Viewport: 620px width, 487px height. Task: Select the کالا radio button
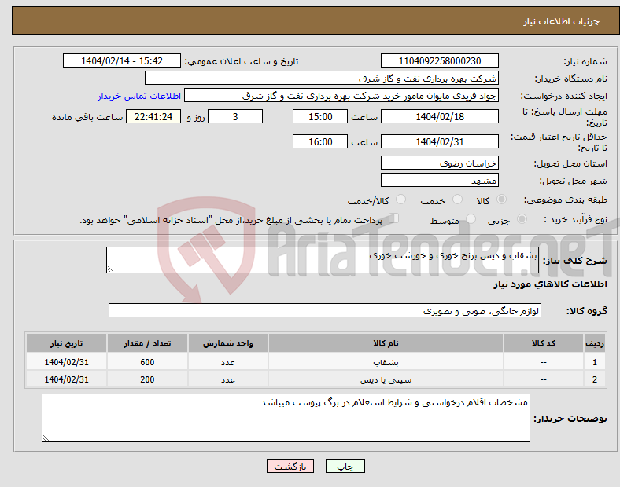coord(501,200)
